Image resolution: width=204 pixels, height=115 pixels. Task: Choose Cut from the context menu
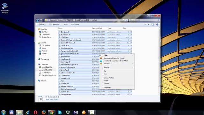coord(117,71)
